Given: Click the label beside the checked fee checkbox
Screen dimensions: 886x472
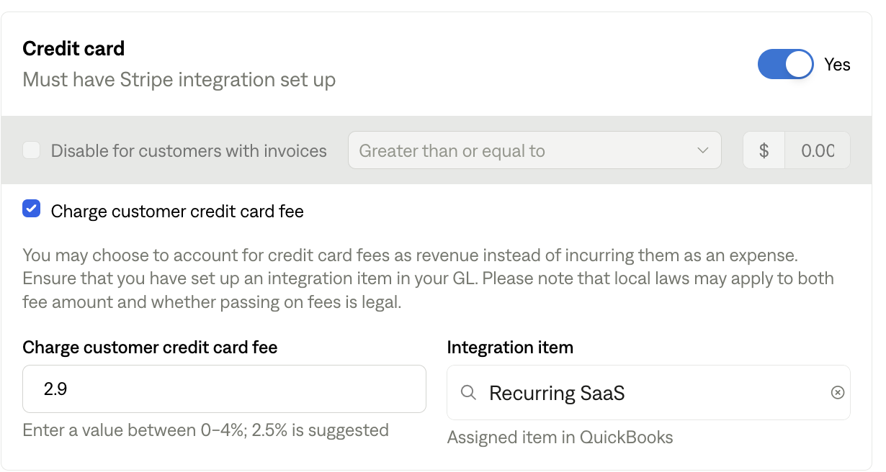Looking at the screenshot, I should [177, 212].
